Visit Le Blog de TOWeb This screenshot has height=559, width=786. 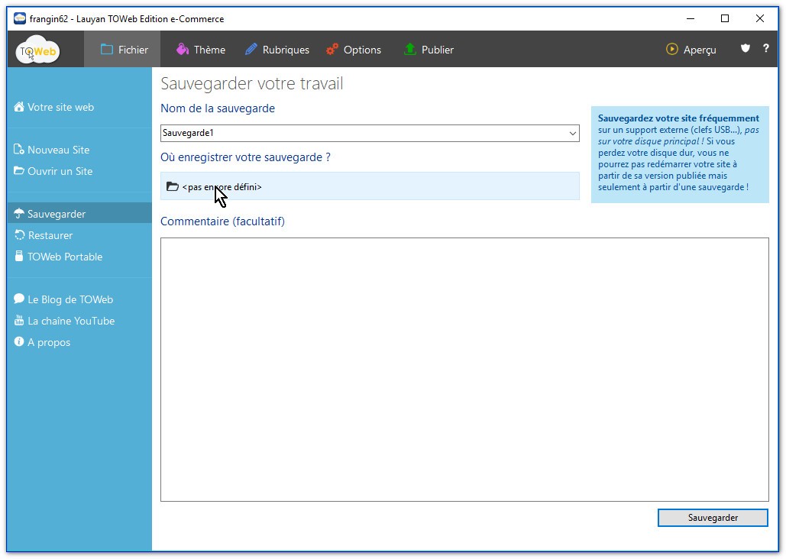click(x=70, y=299)
